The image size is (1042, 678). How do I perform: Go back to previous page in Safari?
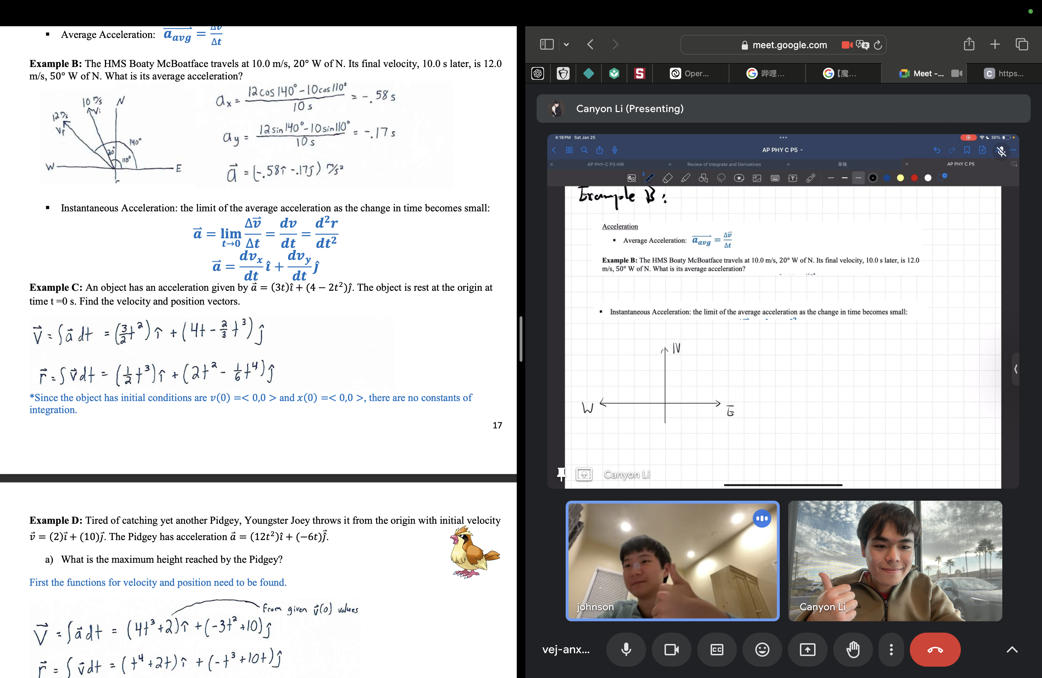590,44
